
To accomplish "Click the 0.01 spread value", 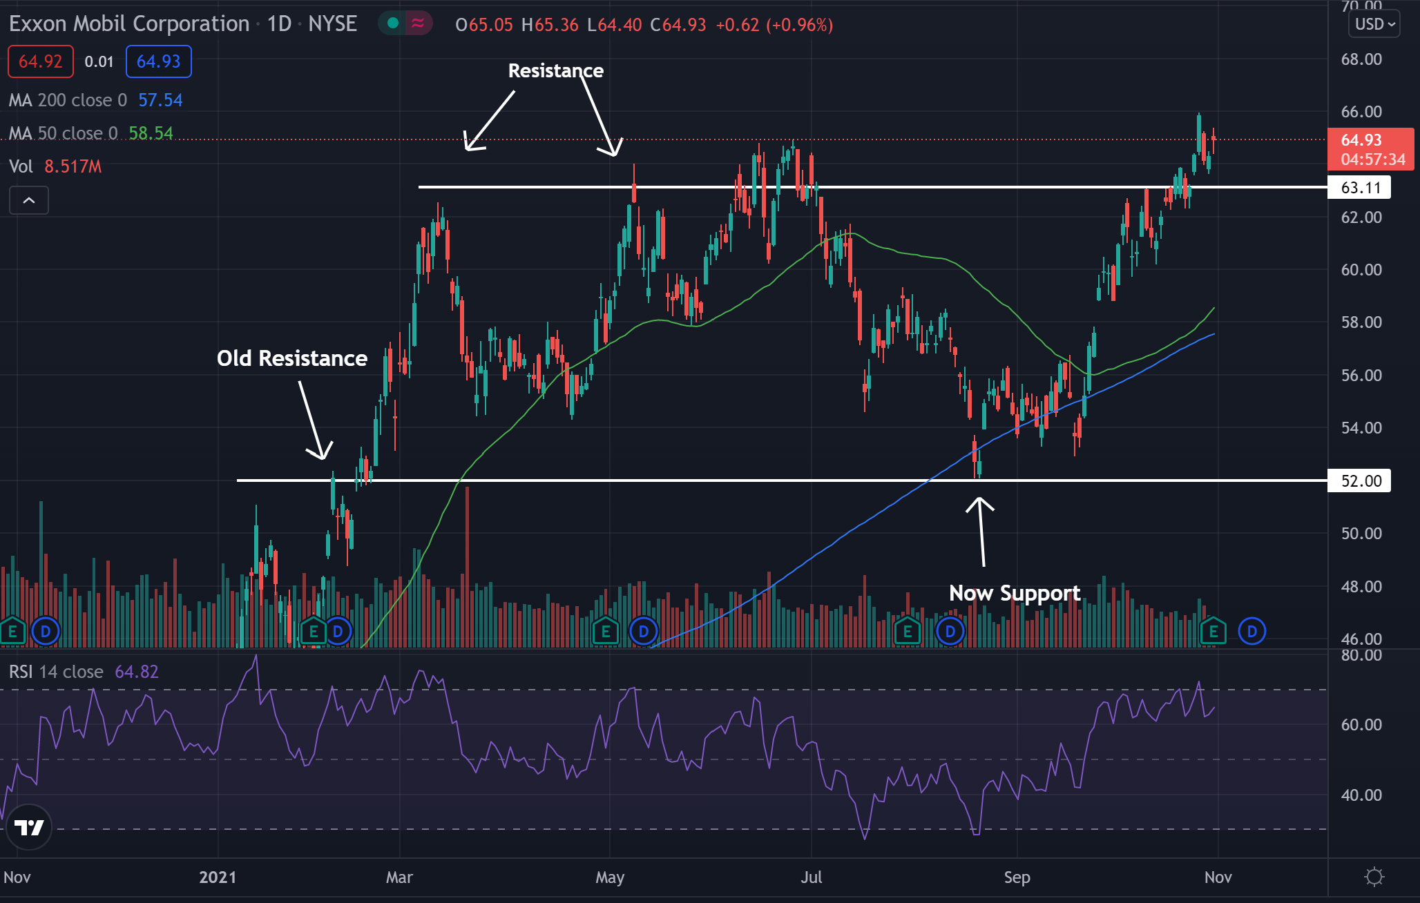I will click(x=99, y=61).
